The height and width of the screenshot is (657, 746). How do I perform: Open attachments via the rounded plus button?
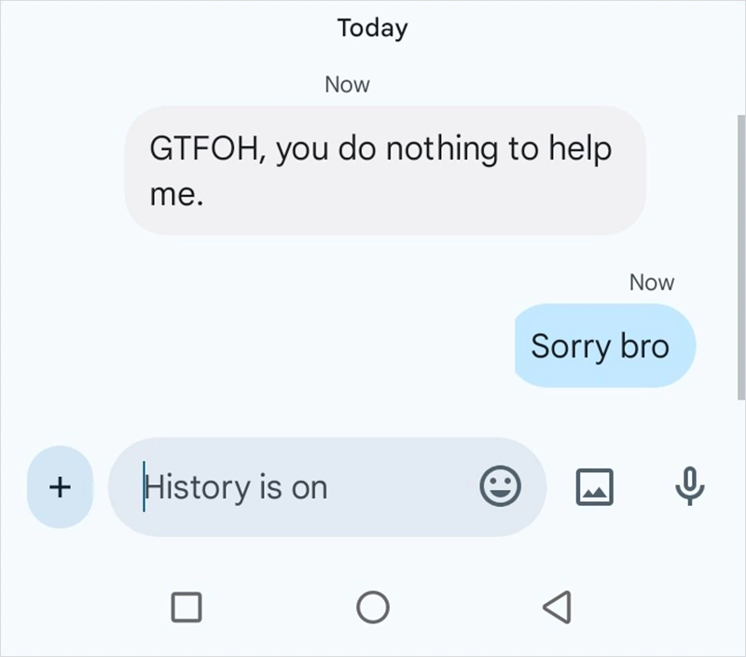point(60,486)
